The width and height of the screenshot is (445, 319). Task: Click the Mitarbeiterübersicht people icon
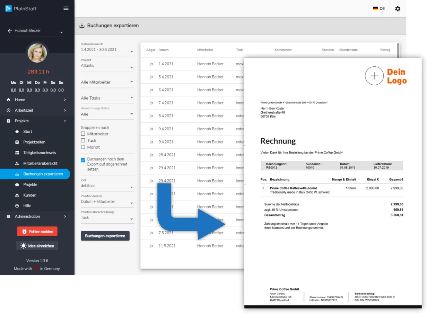(17, 163)
